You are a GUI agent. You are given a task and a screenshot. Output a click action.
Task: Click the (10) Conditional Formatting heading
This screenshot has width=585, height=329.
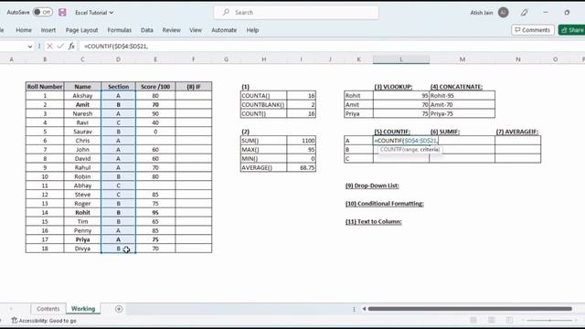(x=384, y=204)
